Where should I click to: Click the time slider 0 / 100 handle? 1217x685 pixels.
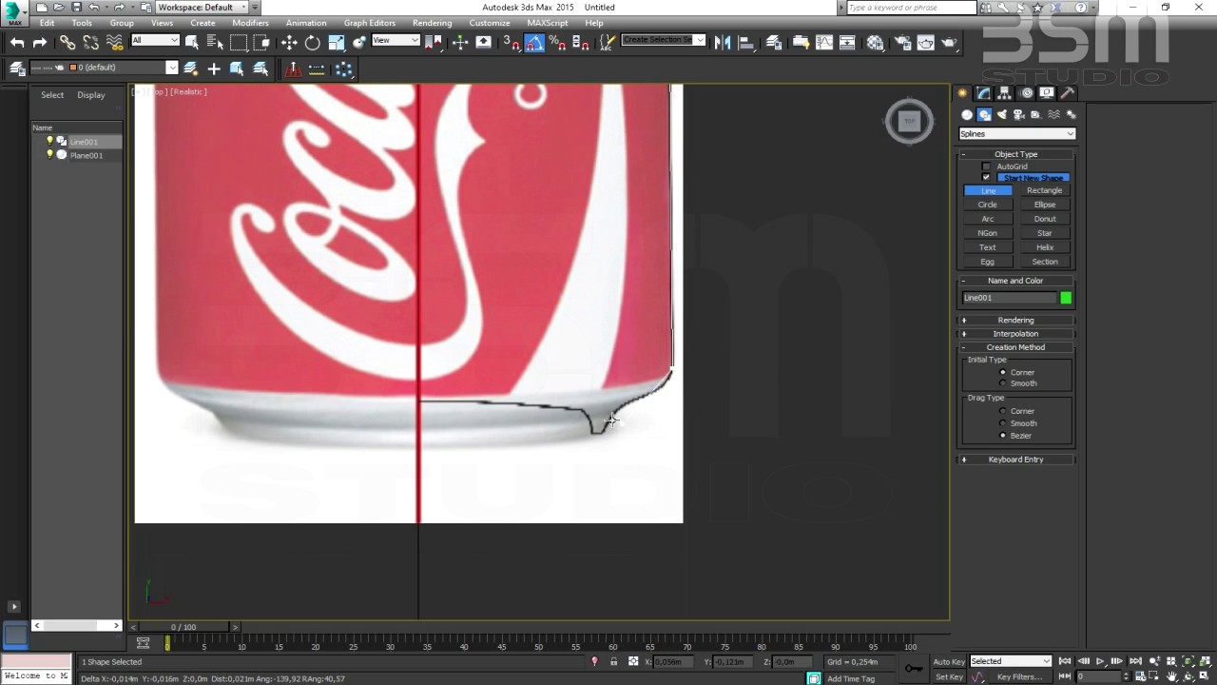click(184, 627)
